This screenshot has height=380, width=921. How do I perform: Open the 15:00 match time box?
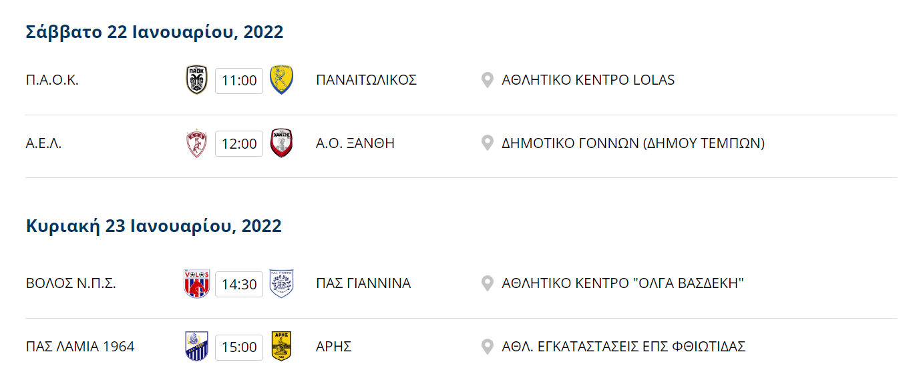239,347
